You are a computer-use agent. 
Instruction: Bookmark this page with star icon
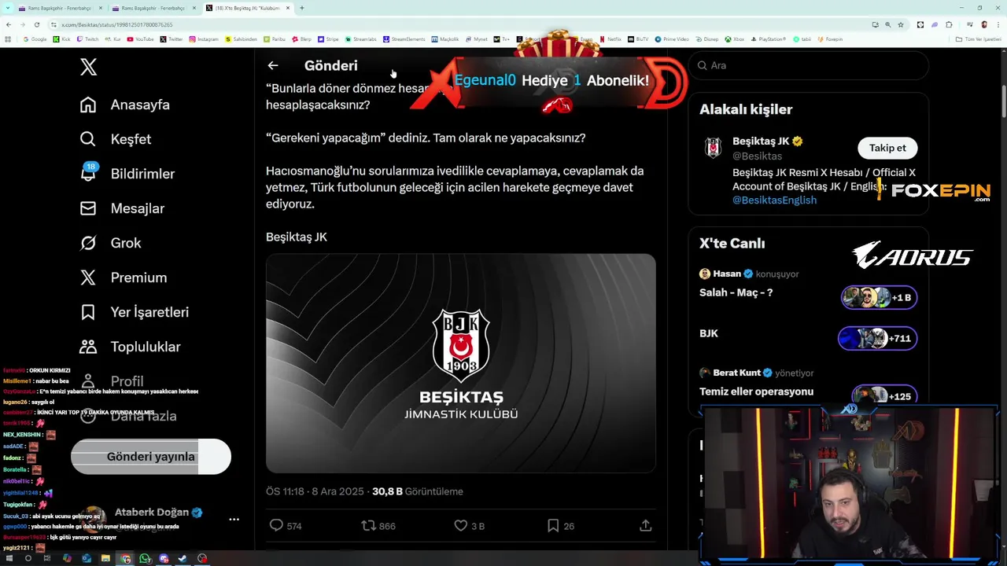point(901,24)
